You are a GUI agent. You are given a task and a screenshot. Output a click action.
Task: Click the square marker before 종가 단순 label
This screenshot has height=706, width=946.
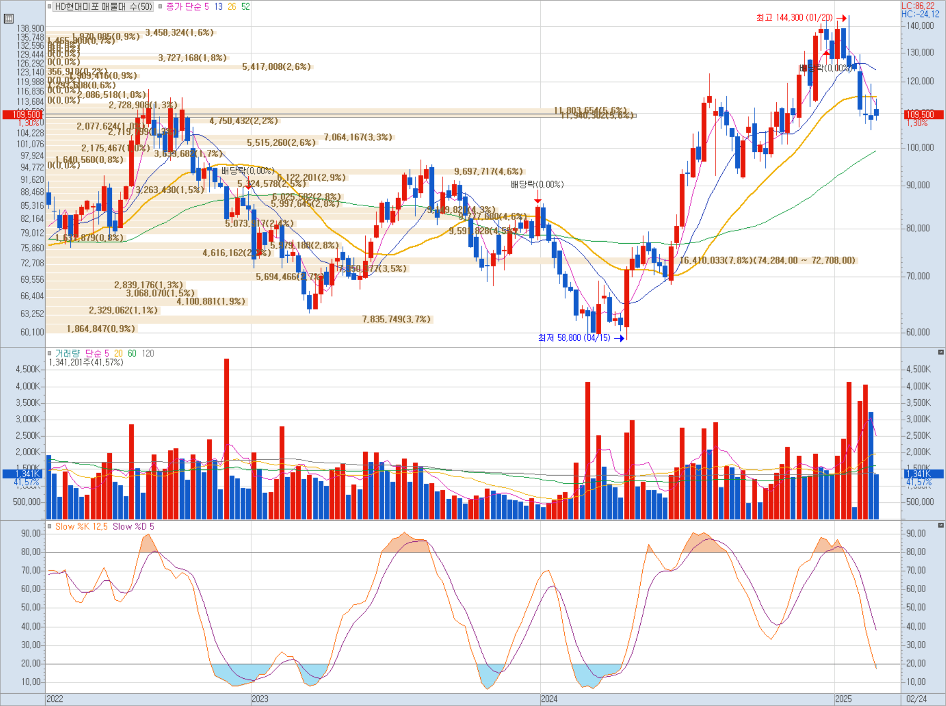(160, 7)
